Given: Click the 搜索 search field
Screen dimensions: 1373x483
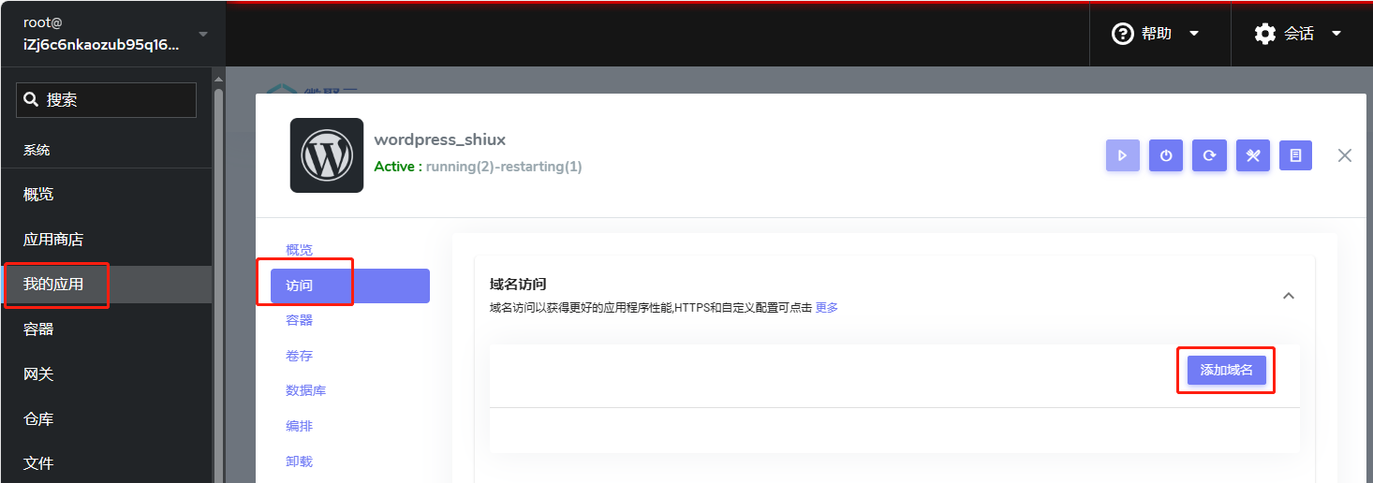Looking at the screenshot, I should (x=106, y=100).
